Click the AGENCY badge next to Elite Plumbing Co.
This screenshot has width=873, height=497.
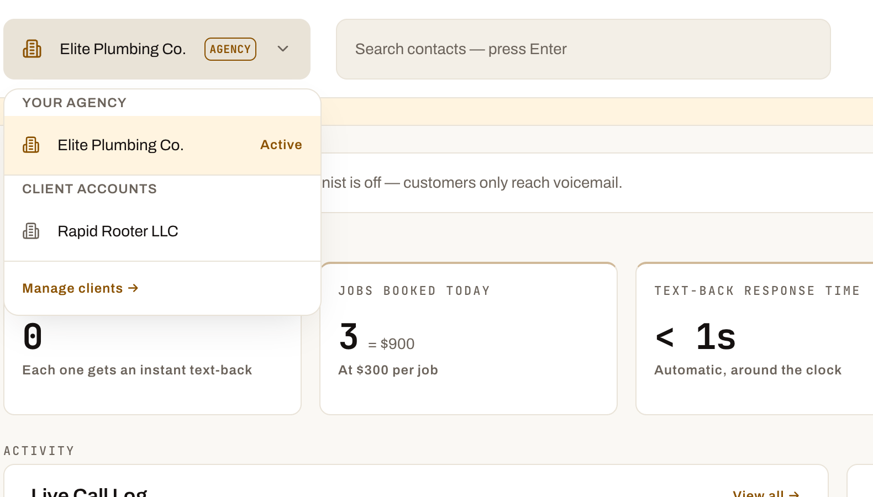click(x=230, y=49)
